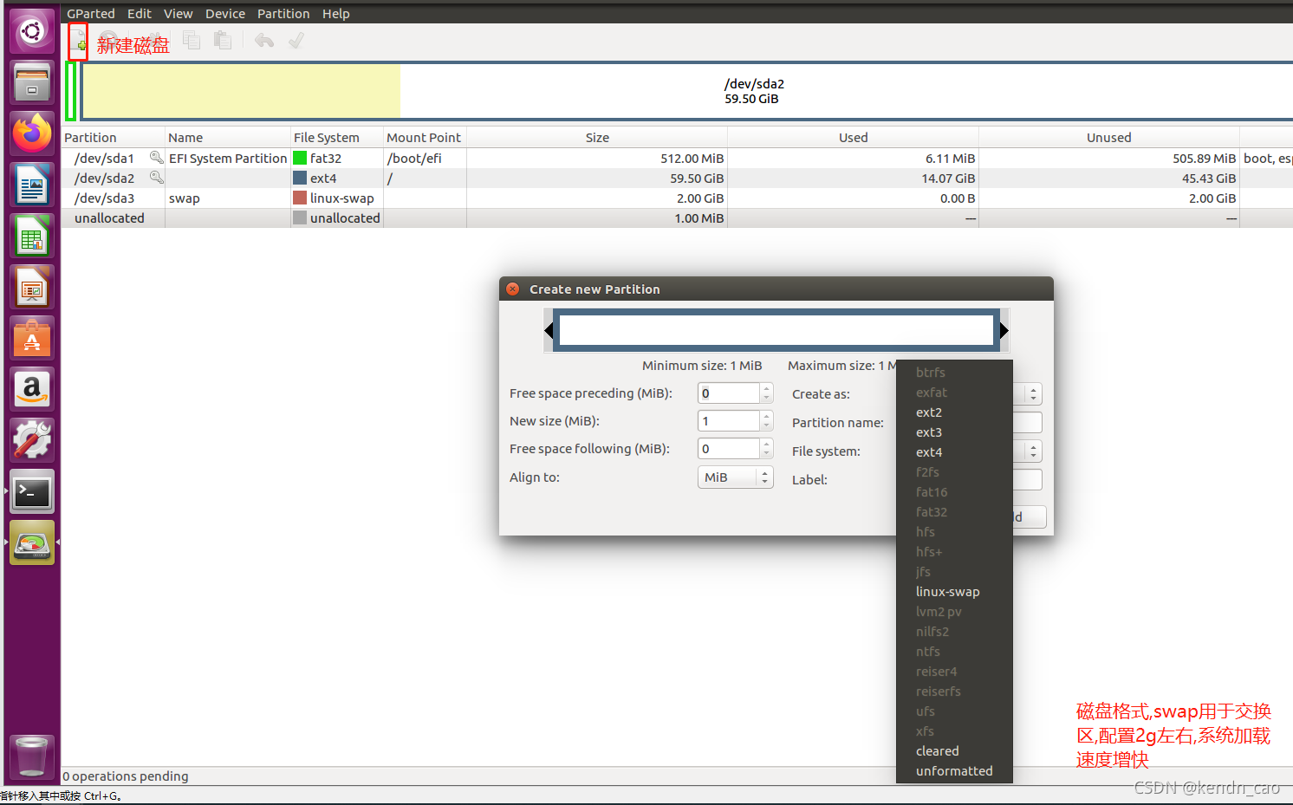1293x805 pixels.
Task: Choose ext2 from the file system list
Action: coord(954,412)
